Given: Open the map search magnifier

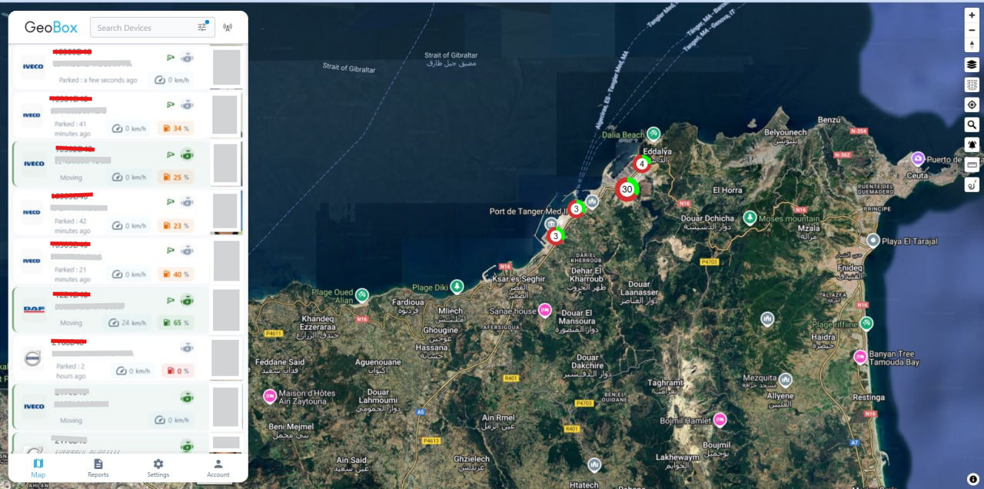Looking at the screenshot, I should point(972,125).
